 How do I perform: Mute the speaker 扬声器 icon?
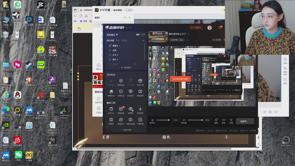point(184,120)
